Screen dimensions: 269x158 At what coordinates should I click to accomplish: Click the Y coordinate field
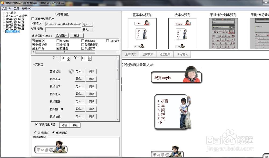tap(85, 58)
